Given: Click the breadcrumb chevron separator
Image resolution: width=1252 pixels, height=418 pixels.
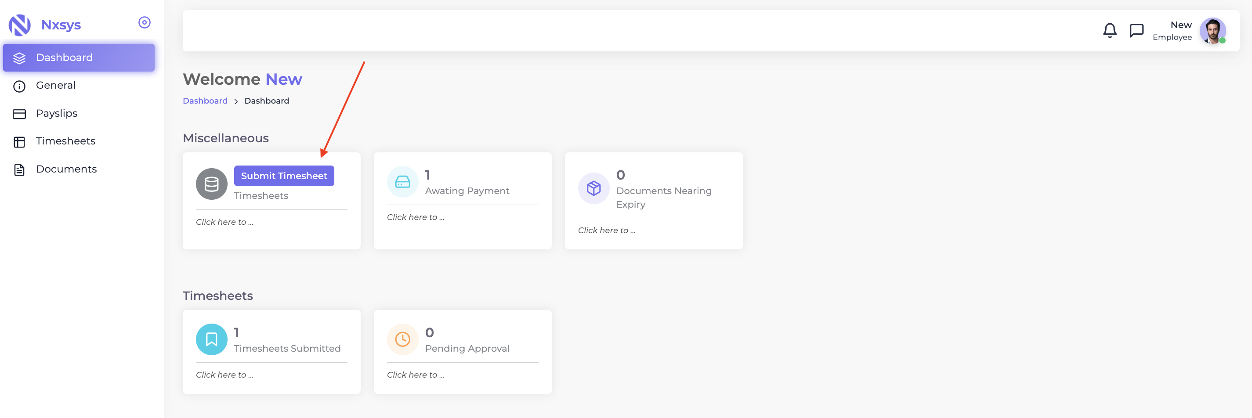Looking at the screenshot, I should (236, 101).
